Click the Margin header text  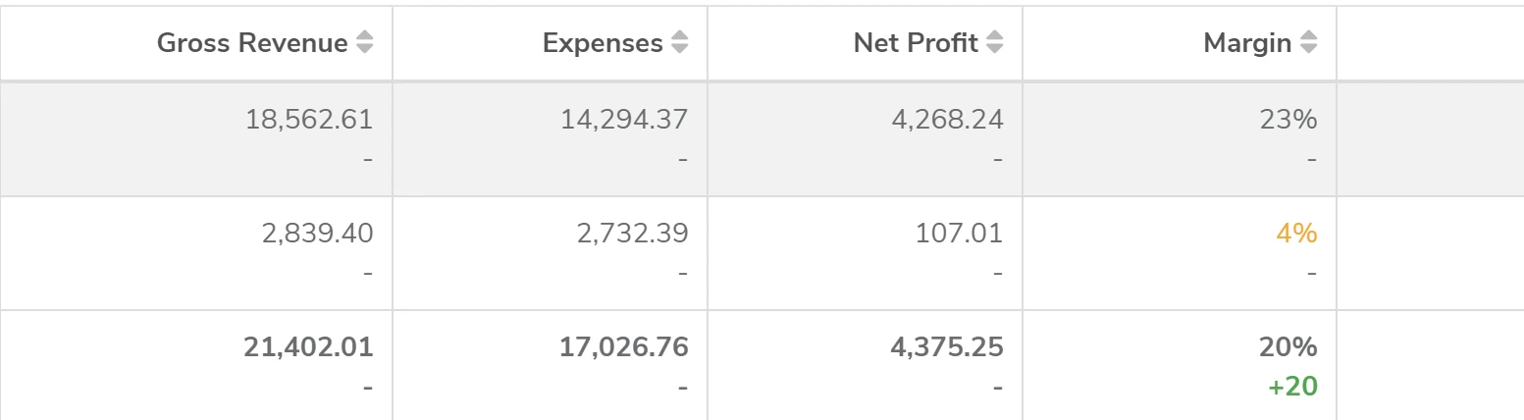point(1247,43)
